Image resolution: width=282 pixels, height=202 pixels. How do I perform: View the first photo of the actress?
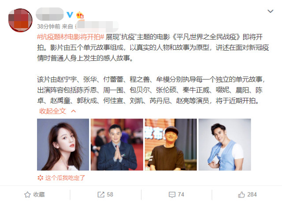[63, 144]
